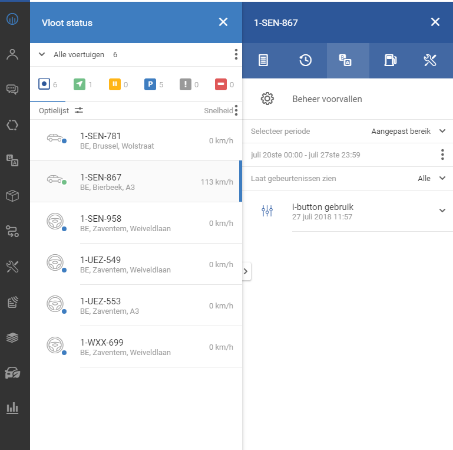
Task: Open the sidebar maintenance tools icon
Action: click(12, 267)
